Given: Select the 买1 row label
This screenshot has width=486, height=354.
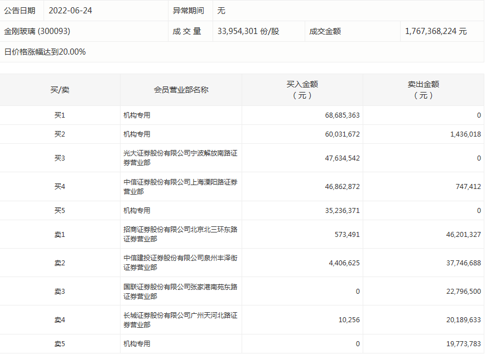Looking at the screenshot, I should tap(56, 115).
